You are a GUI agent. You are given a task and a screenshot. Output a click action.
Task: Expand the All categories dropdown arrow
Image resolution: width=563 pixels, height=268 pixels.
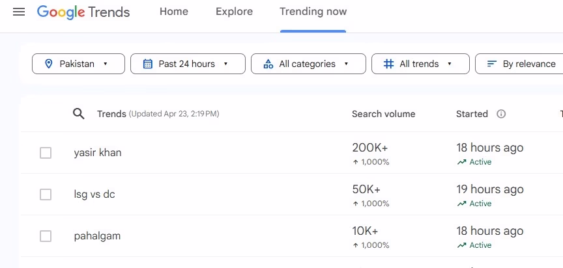point(346,64)
